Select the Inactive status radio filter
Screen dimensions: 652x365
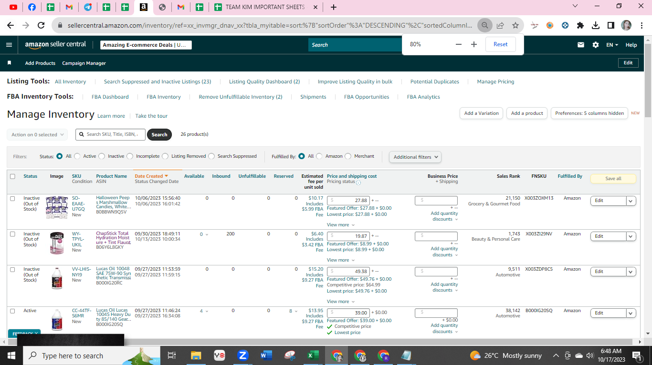pos(103,156)
